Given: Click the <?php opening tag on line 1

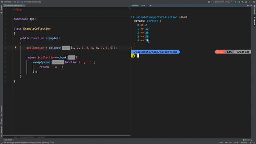Looking at the screenshot, I should (x=18, y=10).
